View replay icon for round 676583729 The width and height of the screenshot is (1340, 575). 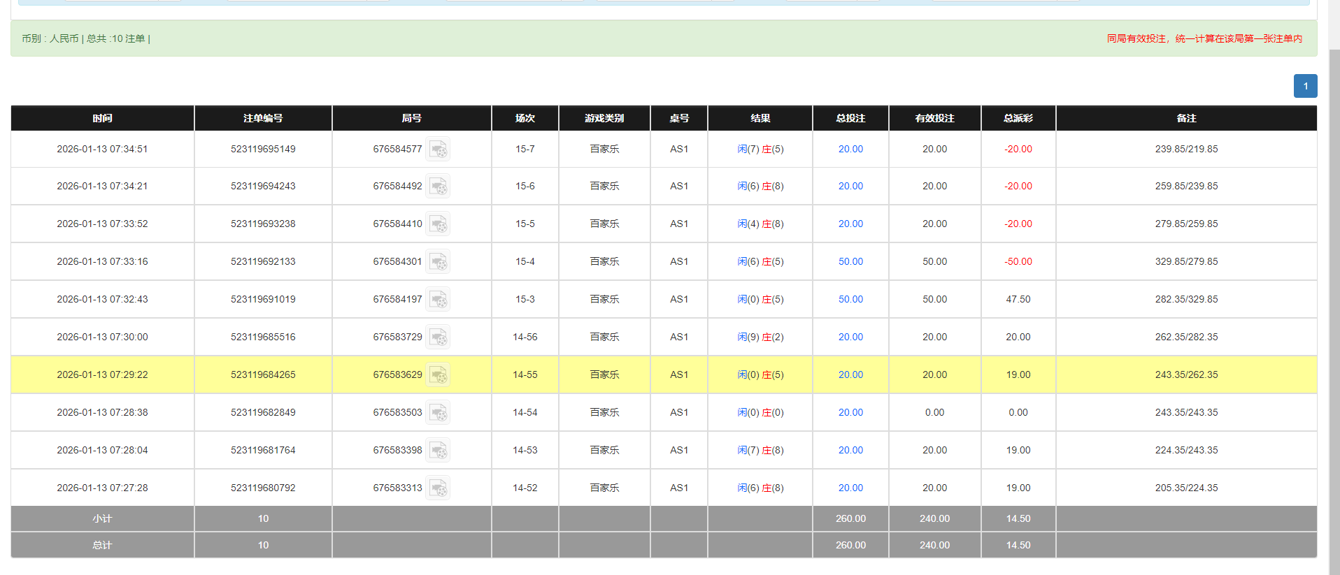click(439, 337)
